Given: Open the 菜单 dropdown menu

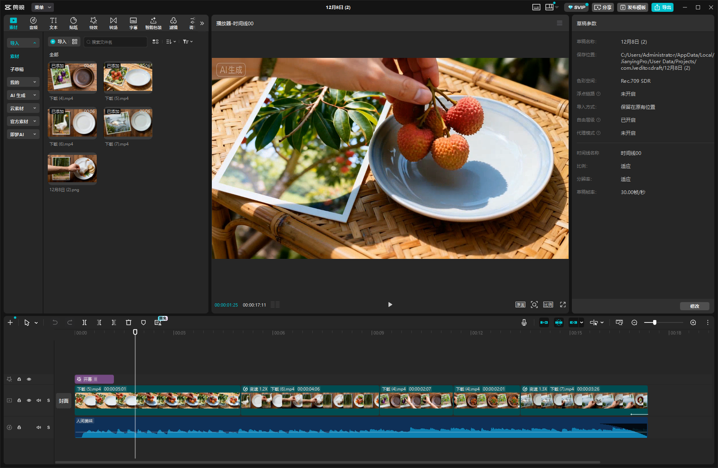Looking at the screenshot, I should coord(42,7).
